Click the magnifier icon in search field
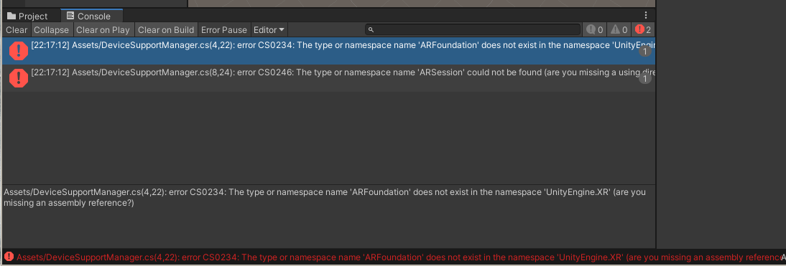 pyautogui.click(x=371, y=30)
